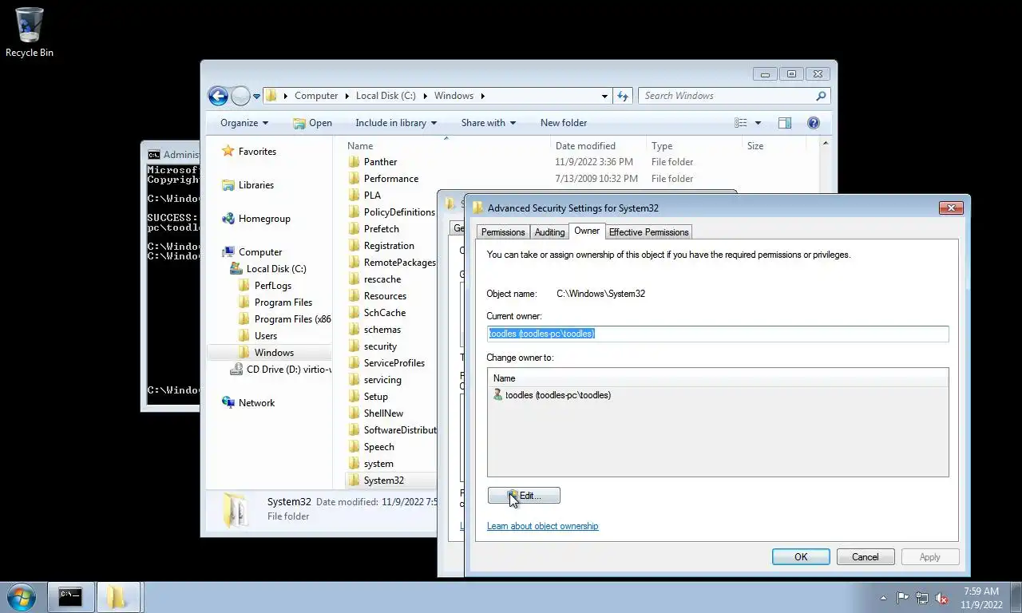
Task: Click New folder in the toolbar
Action: click(x=564, y=123)
